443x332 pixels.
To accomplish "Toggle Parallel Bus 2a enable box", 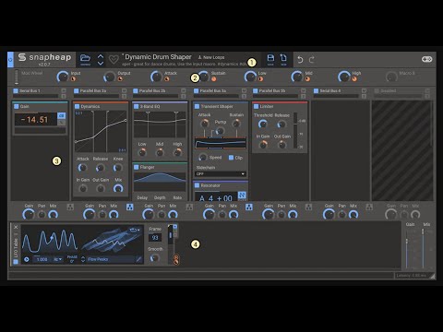I will coord(77,90).
